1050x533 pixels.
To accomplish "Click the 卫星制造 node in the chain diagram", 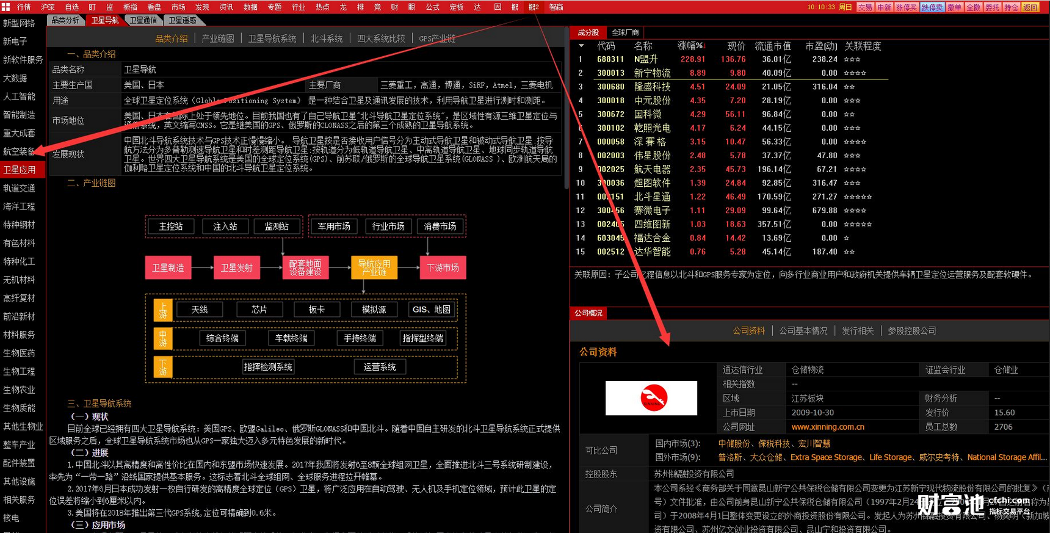I will pyautogui.click(x=168, y=267).
